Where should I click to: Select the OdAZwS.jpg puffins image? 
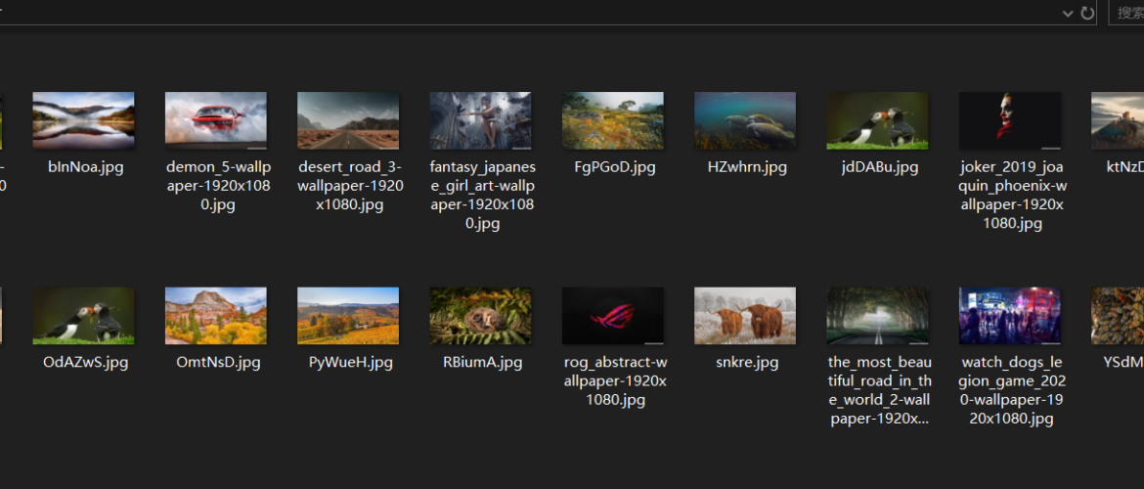[83, 316]
